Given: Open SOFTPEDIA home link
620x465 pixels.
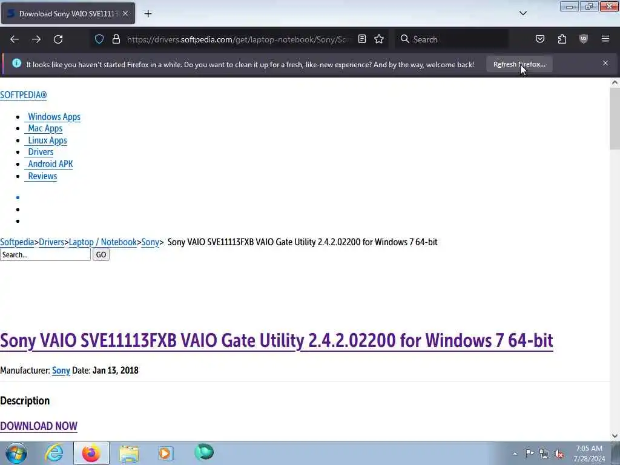Looking at the screenshot, I should [x=24, y=95].
